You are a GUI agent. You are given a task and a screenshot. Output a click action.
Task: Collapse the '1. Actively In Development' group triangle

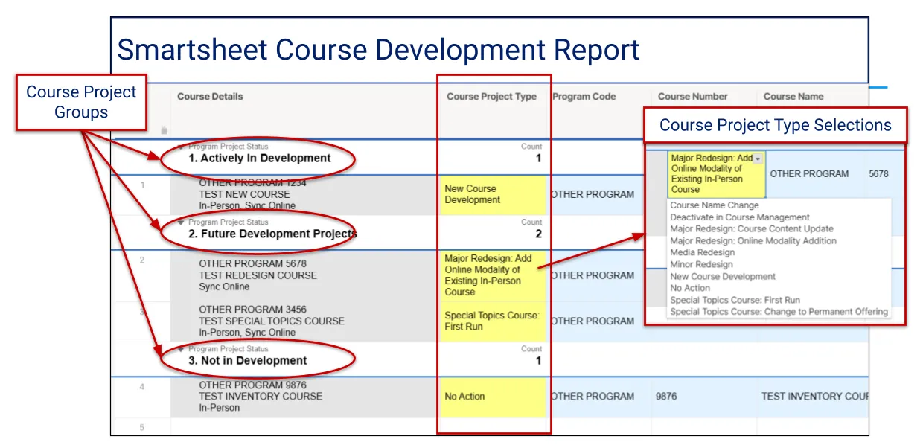click(x=181, y=147)
